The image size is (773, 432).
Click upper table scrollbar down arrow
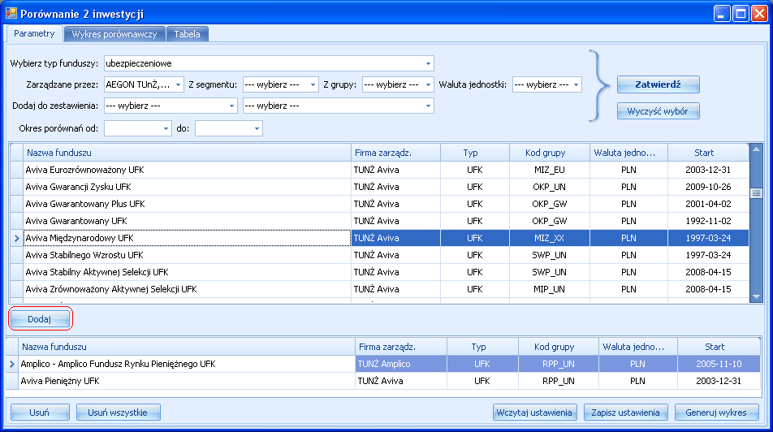coord(756,297)
